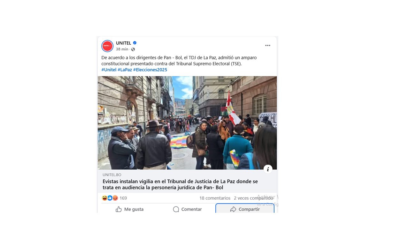Open the protest photo thumbnail
The width and height of the screenshot is (409, 230).
187,123
